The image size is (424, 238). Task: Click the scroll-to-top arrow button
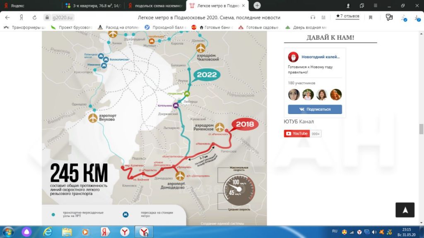[x=405, y=209]
